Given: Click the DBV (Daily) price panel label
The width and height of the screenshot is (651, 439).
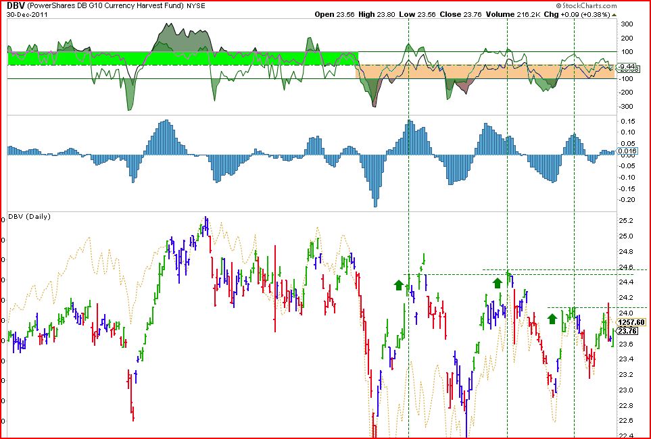Looking at the screenshot, I should 30,217.
